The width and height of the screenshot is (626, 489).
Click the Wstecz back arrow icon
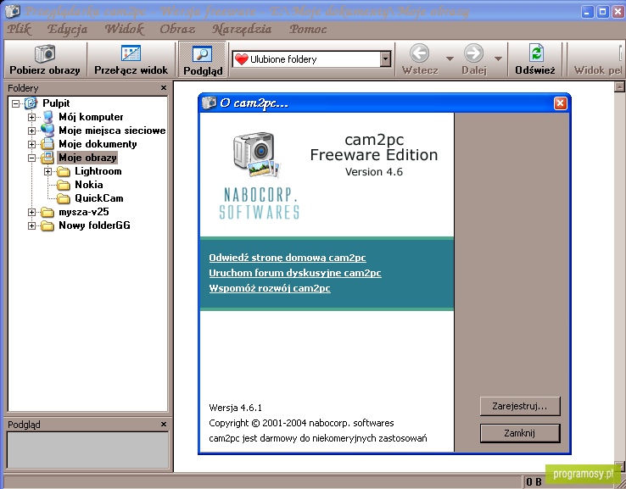[x=420, y=53]
